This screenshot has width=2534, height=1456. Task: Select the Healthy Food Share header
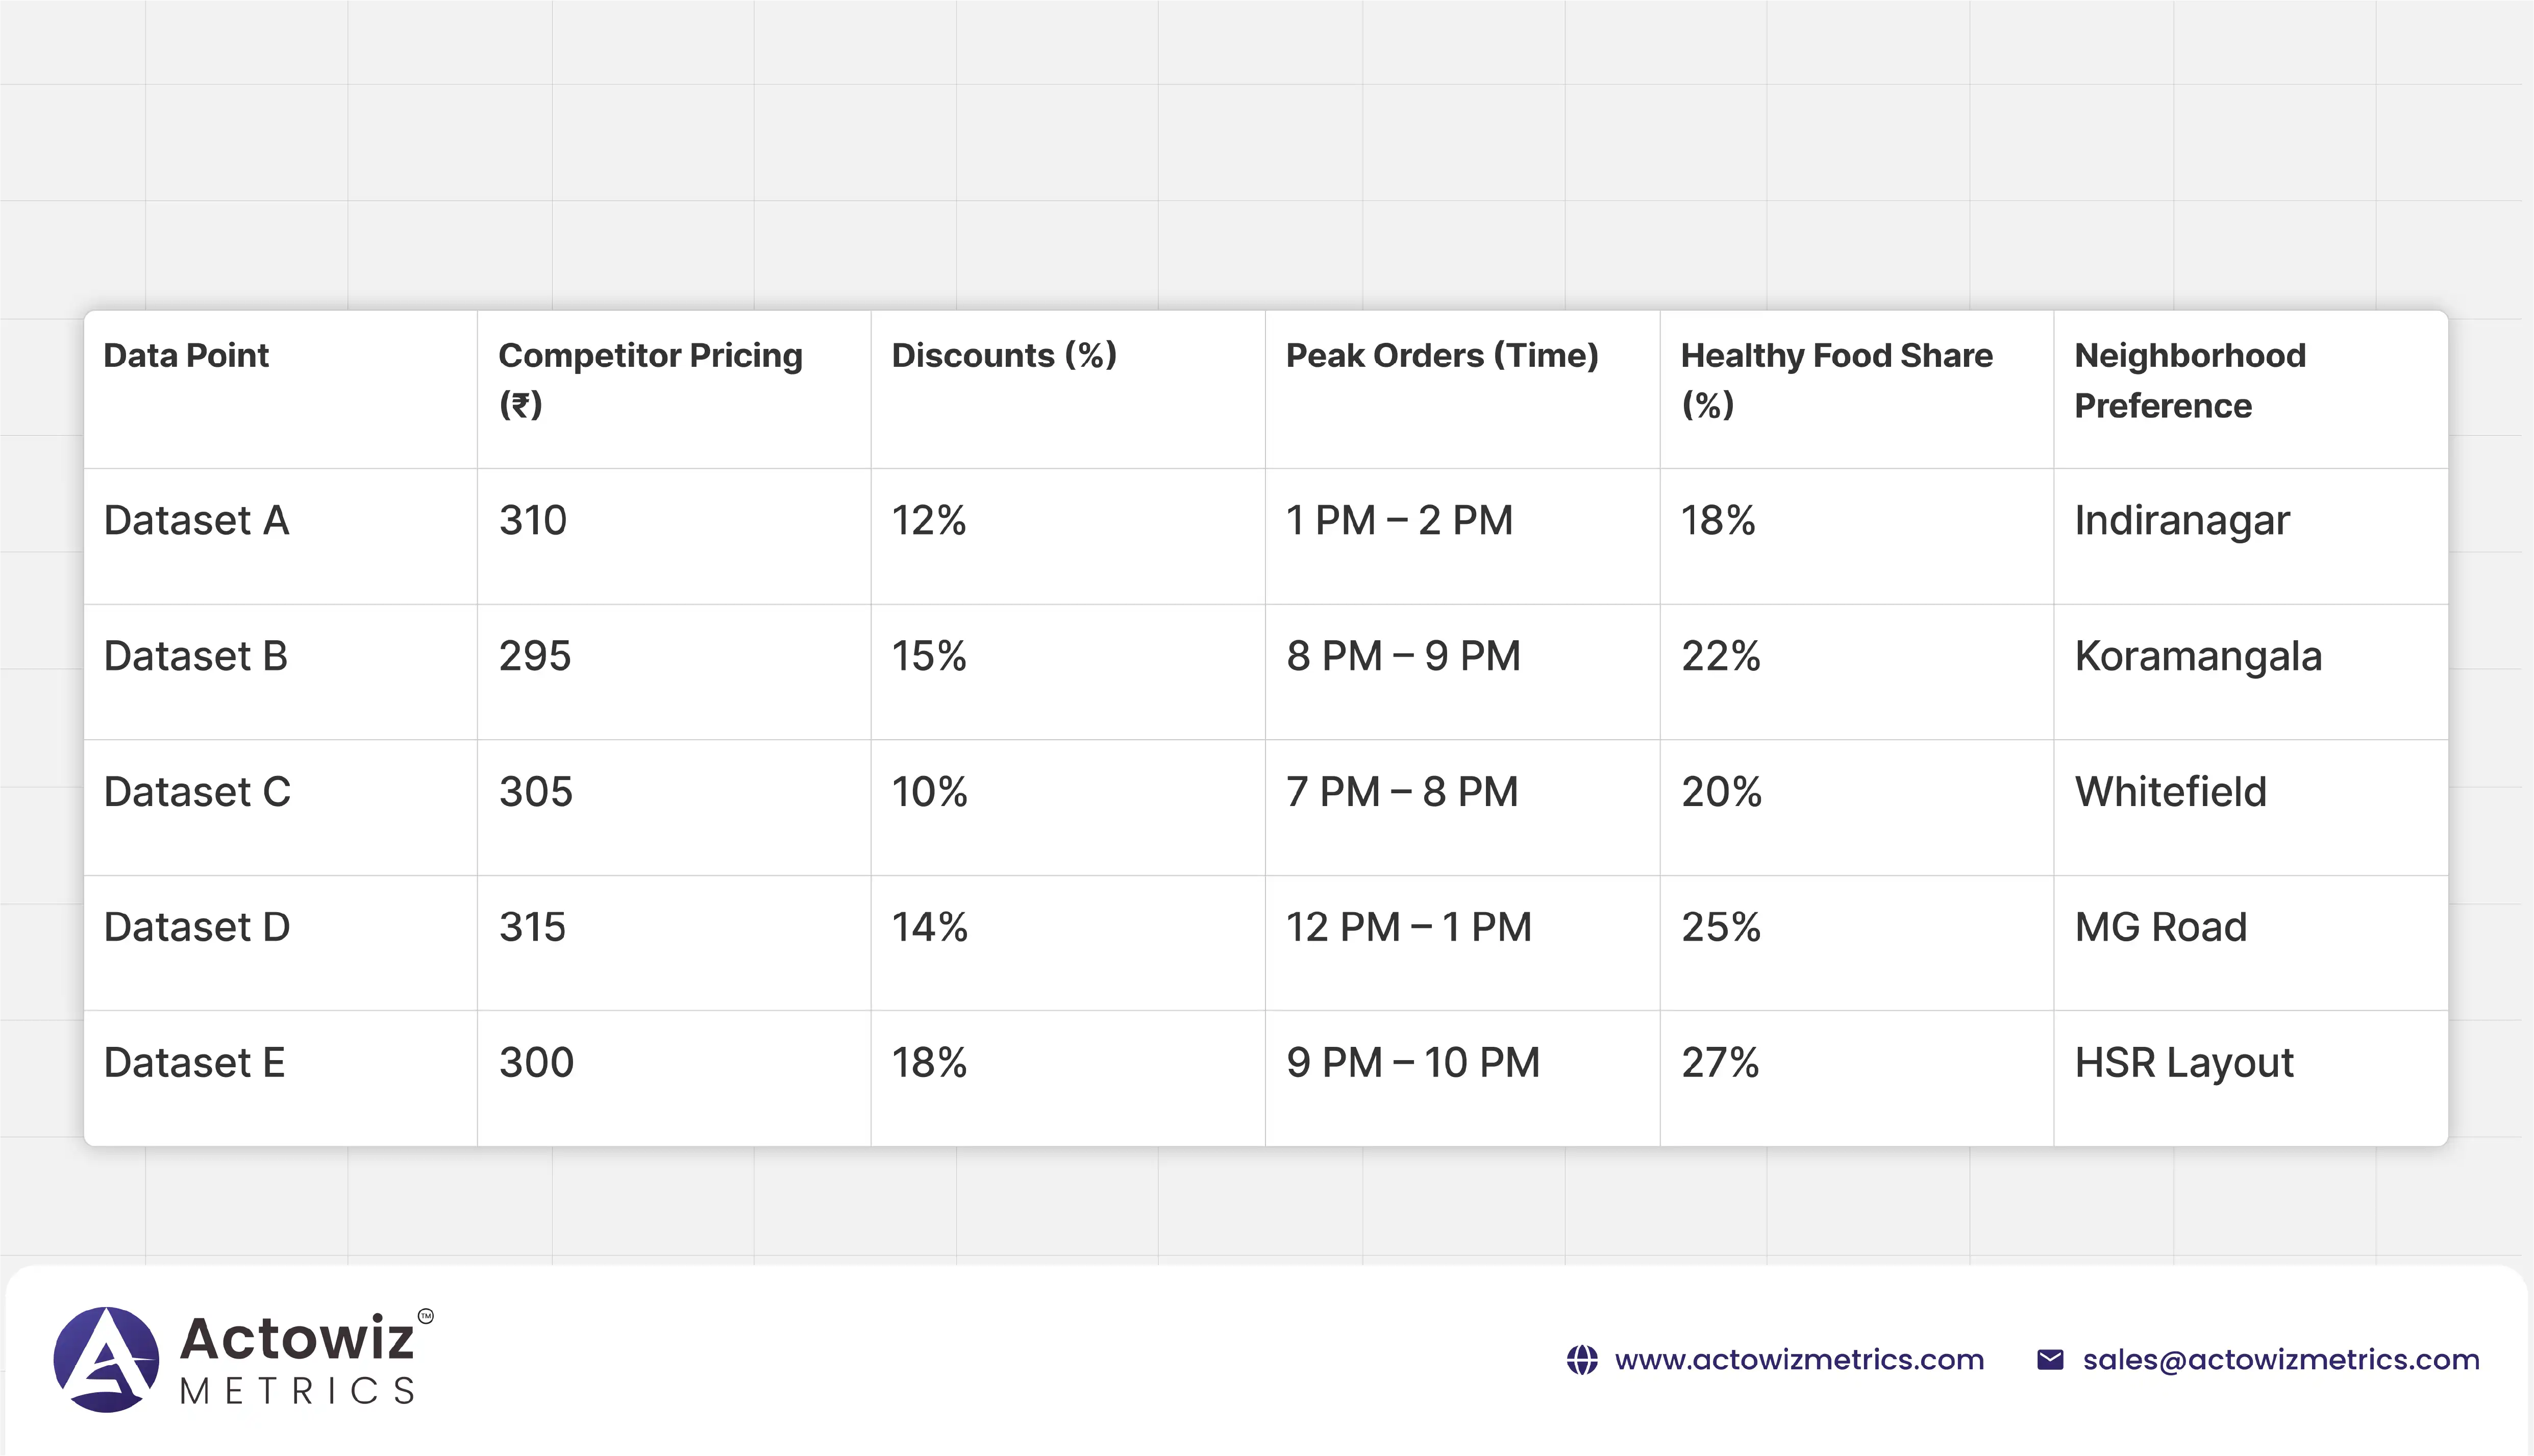(1835, 380)
